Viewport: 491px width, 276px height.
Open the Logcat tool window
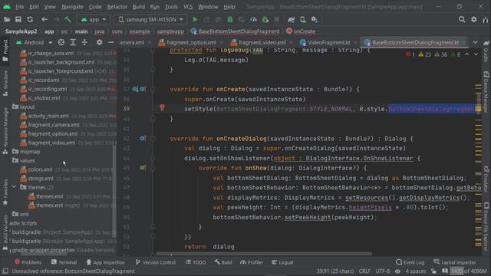[x=282, y=262]
